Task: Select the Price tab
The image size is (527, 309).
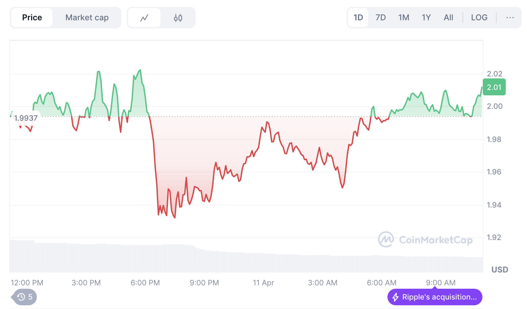Action: coord(32,18)
